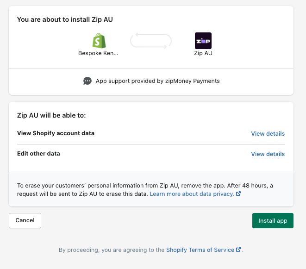Click the Zip AU app logo
This screenshot has width=306, height=269.
tap(203, 41)
